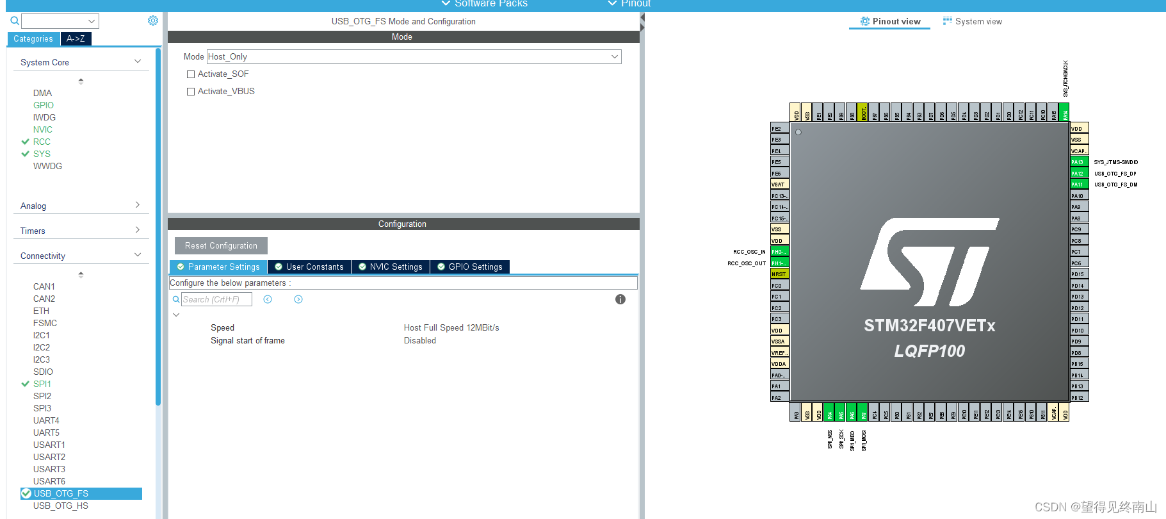Click the parameter search magnifier icon

pyautogui.click(x=176, y=299)
